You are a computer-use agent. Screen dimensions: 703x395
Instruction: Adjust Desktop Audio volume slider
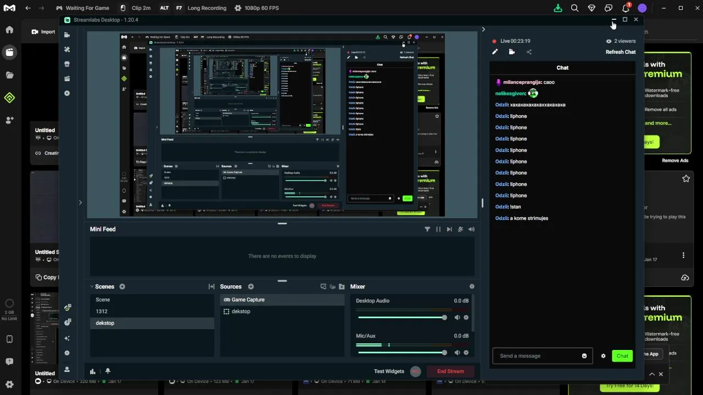pyautogui.click(x=402, y=318)
